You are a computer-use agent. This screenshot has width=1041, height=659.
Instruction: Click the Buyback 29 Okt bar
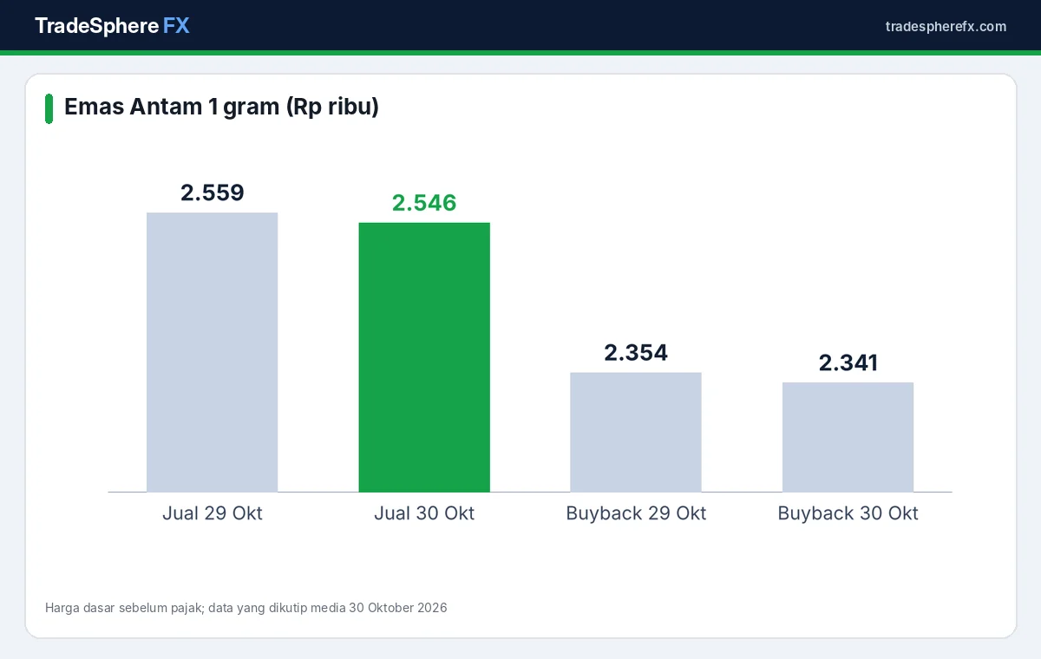(636, 433)
